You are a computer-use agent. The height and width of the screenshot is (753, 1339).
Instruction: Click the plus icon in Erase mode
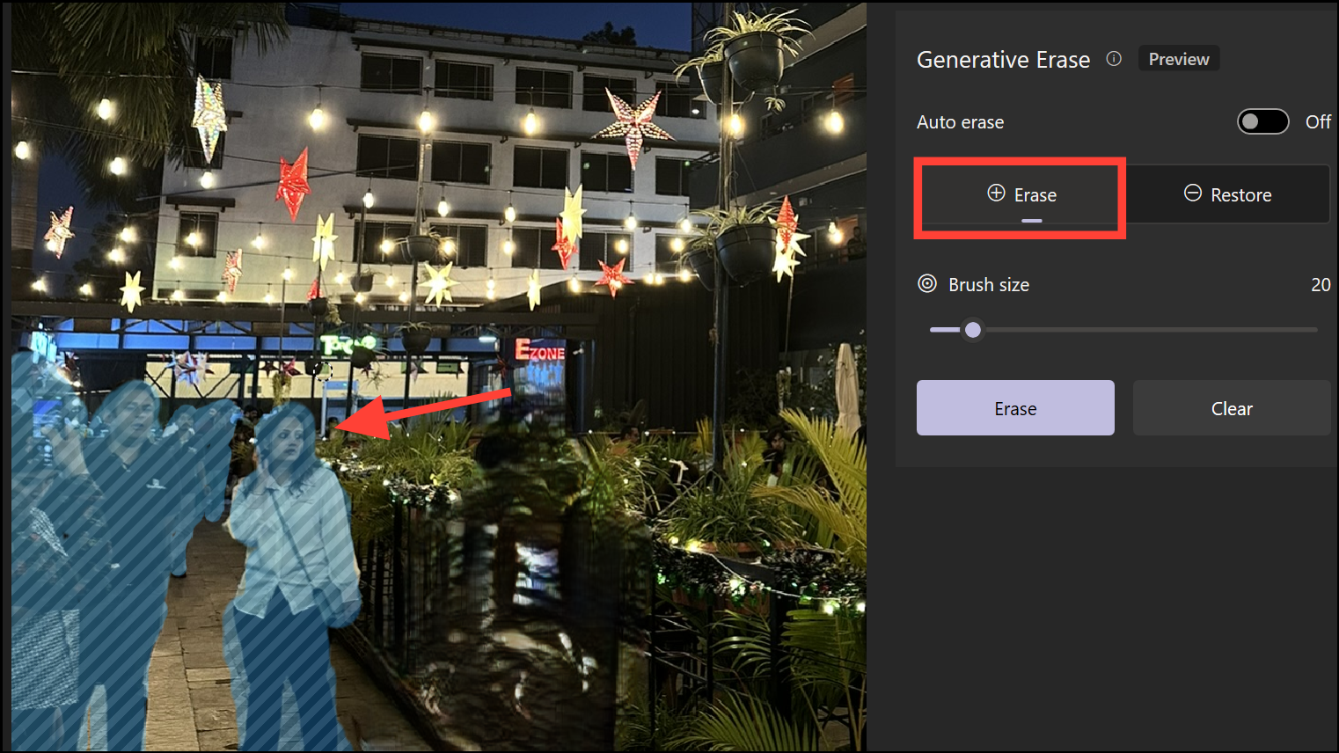point(996,194)
